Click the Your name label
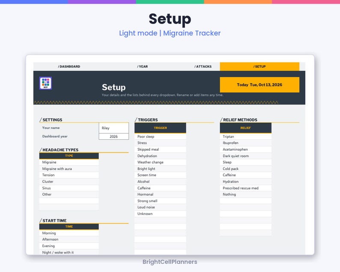 (x=51, y=128)
